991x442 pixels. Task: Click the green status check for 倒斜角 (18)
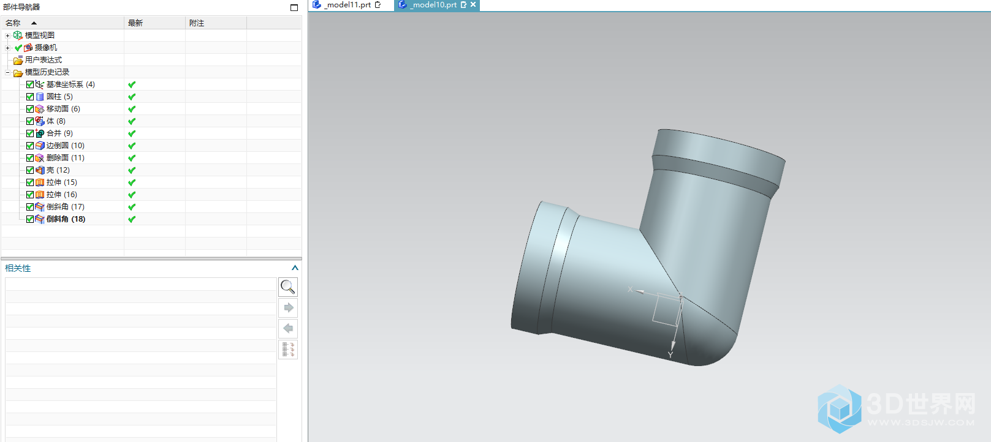point(132,219)
